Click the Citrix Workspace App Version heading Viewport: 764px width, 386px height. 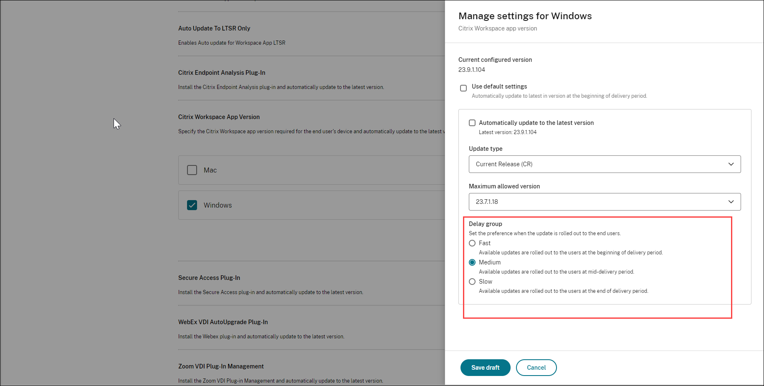click(219, 117)
